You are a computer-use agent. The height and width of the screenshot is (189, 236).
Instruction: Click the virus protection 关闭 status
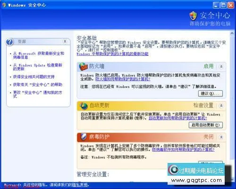(x=209, y=137)
